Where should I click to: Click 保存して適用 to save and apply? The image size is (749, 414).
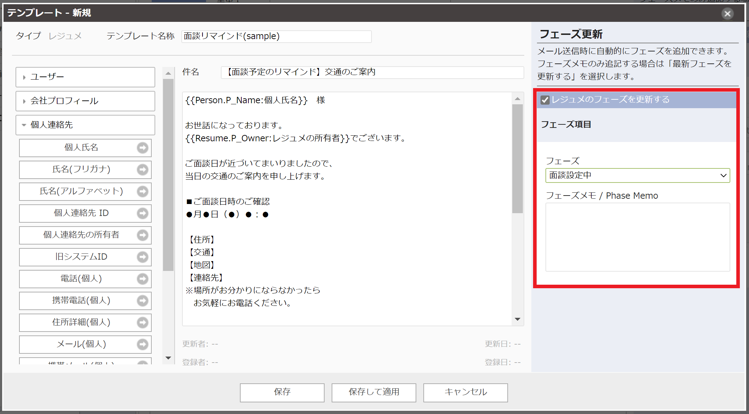[374, 392]
